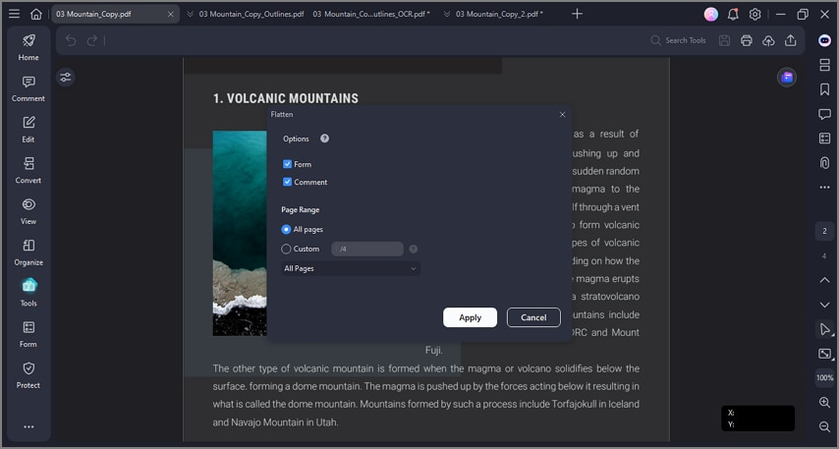Go to the home screen icon
Viewport: 839px width, 449px height.
[35, 14]
